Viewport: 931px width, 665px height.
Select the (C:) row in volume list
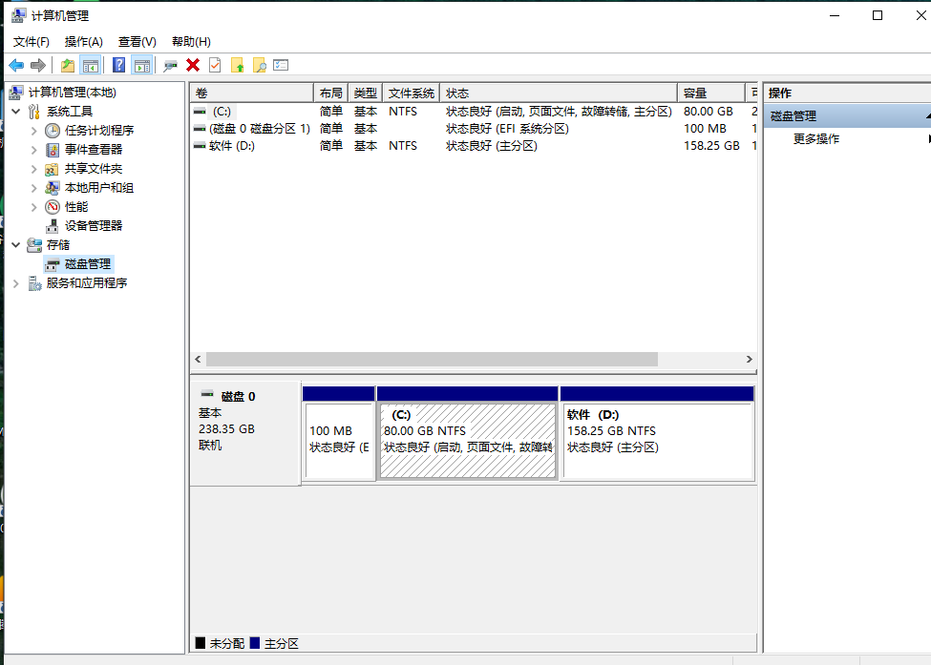click(x=221, y=112)
